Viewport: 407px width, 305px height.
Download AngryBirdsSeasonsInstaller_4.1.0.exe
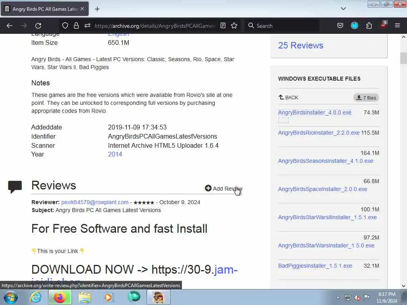pyautogui.click(x=326, y=161)
